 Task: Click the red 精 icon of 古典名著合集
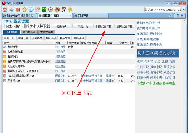5,52
